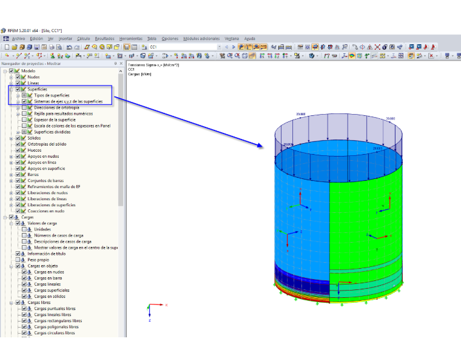Click the green half of silo surface
Image resolution: width=461 pixels, height=364 pixels.
point(365,223)
